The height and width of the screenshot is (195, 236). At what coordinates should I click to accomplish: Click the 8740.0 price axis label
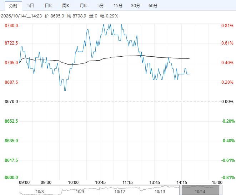click(x=11, y=26)
